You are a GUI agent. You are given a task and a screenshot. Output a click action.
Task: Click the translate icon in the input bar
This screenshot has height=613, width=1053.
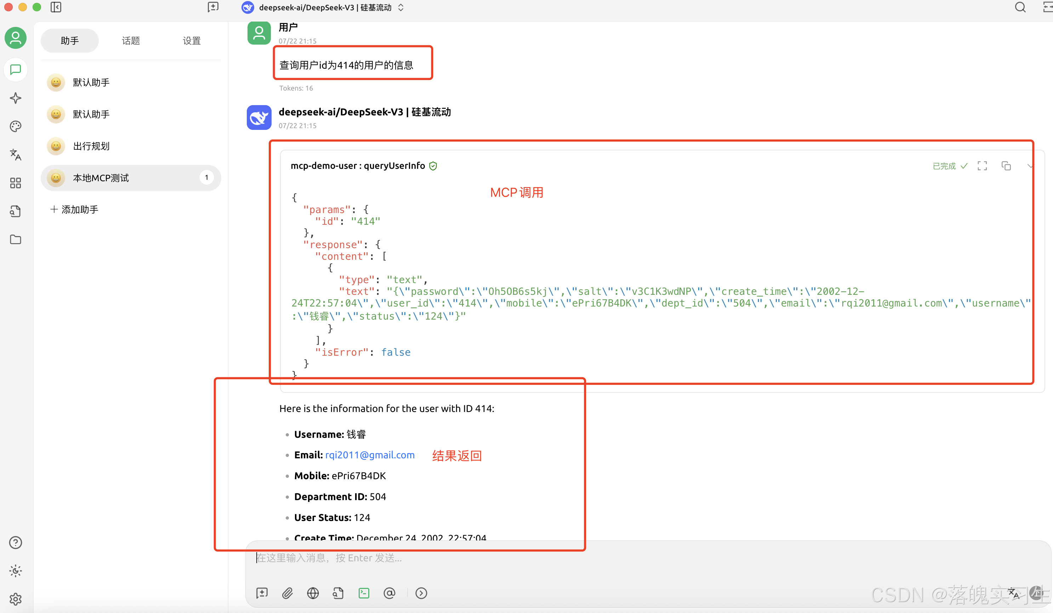point(1014,594)
